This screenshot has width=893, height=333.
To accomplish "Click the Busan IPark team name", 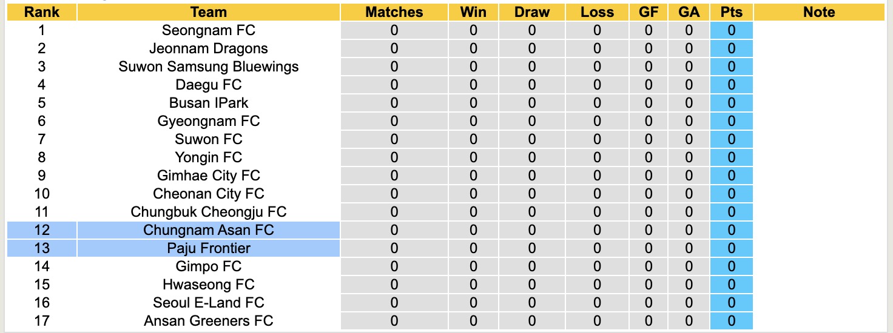I will [208, 103].
